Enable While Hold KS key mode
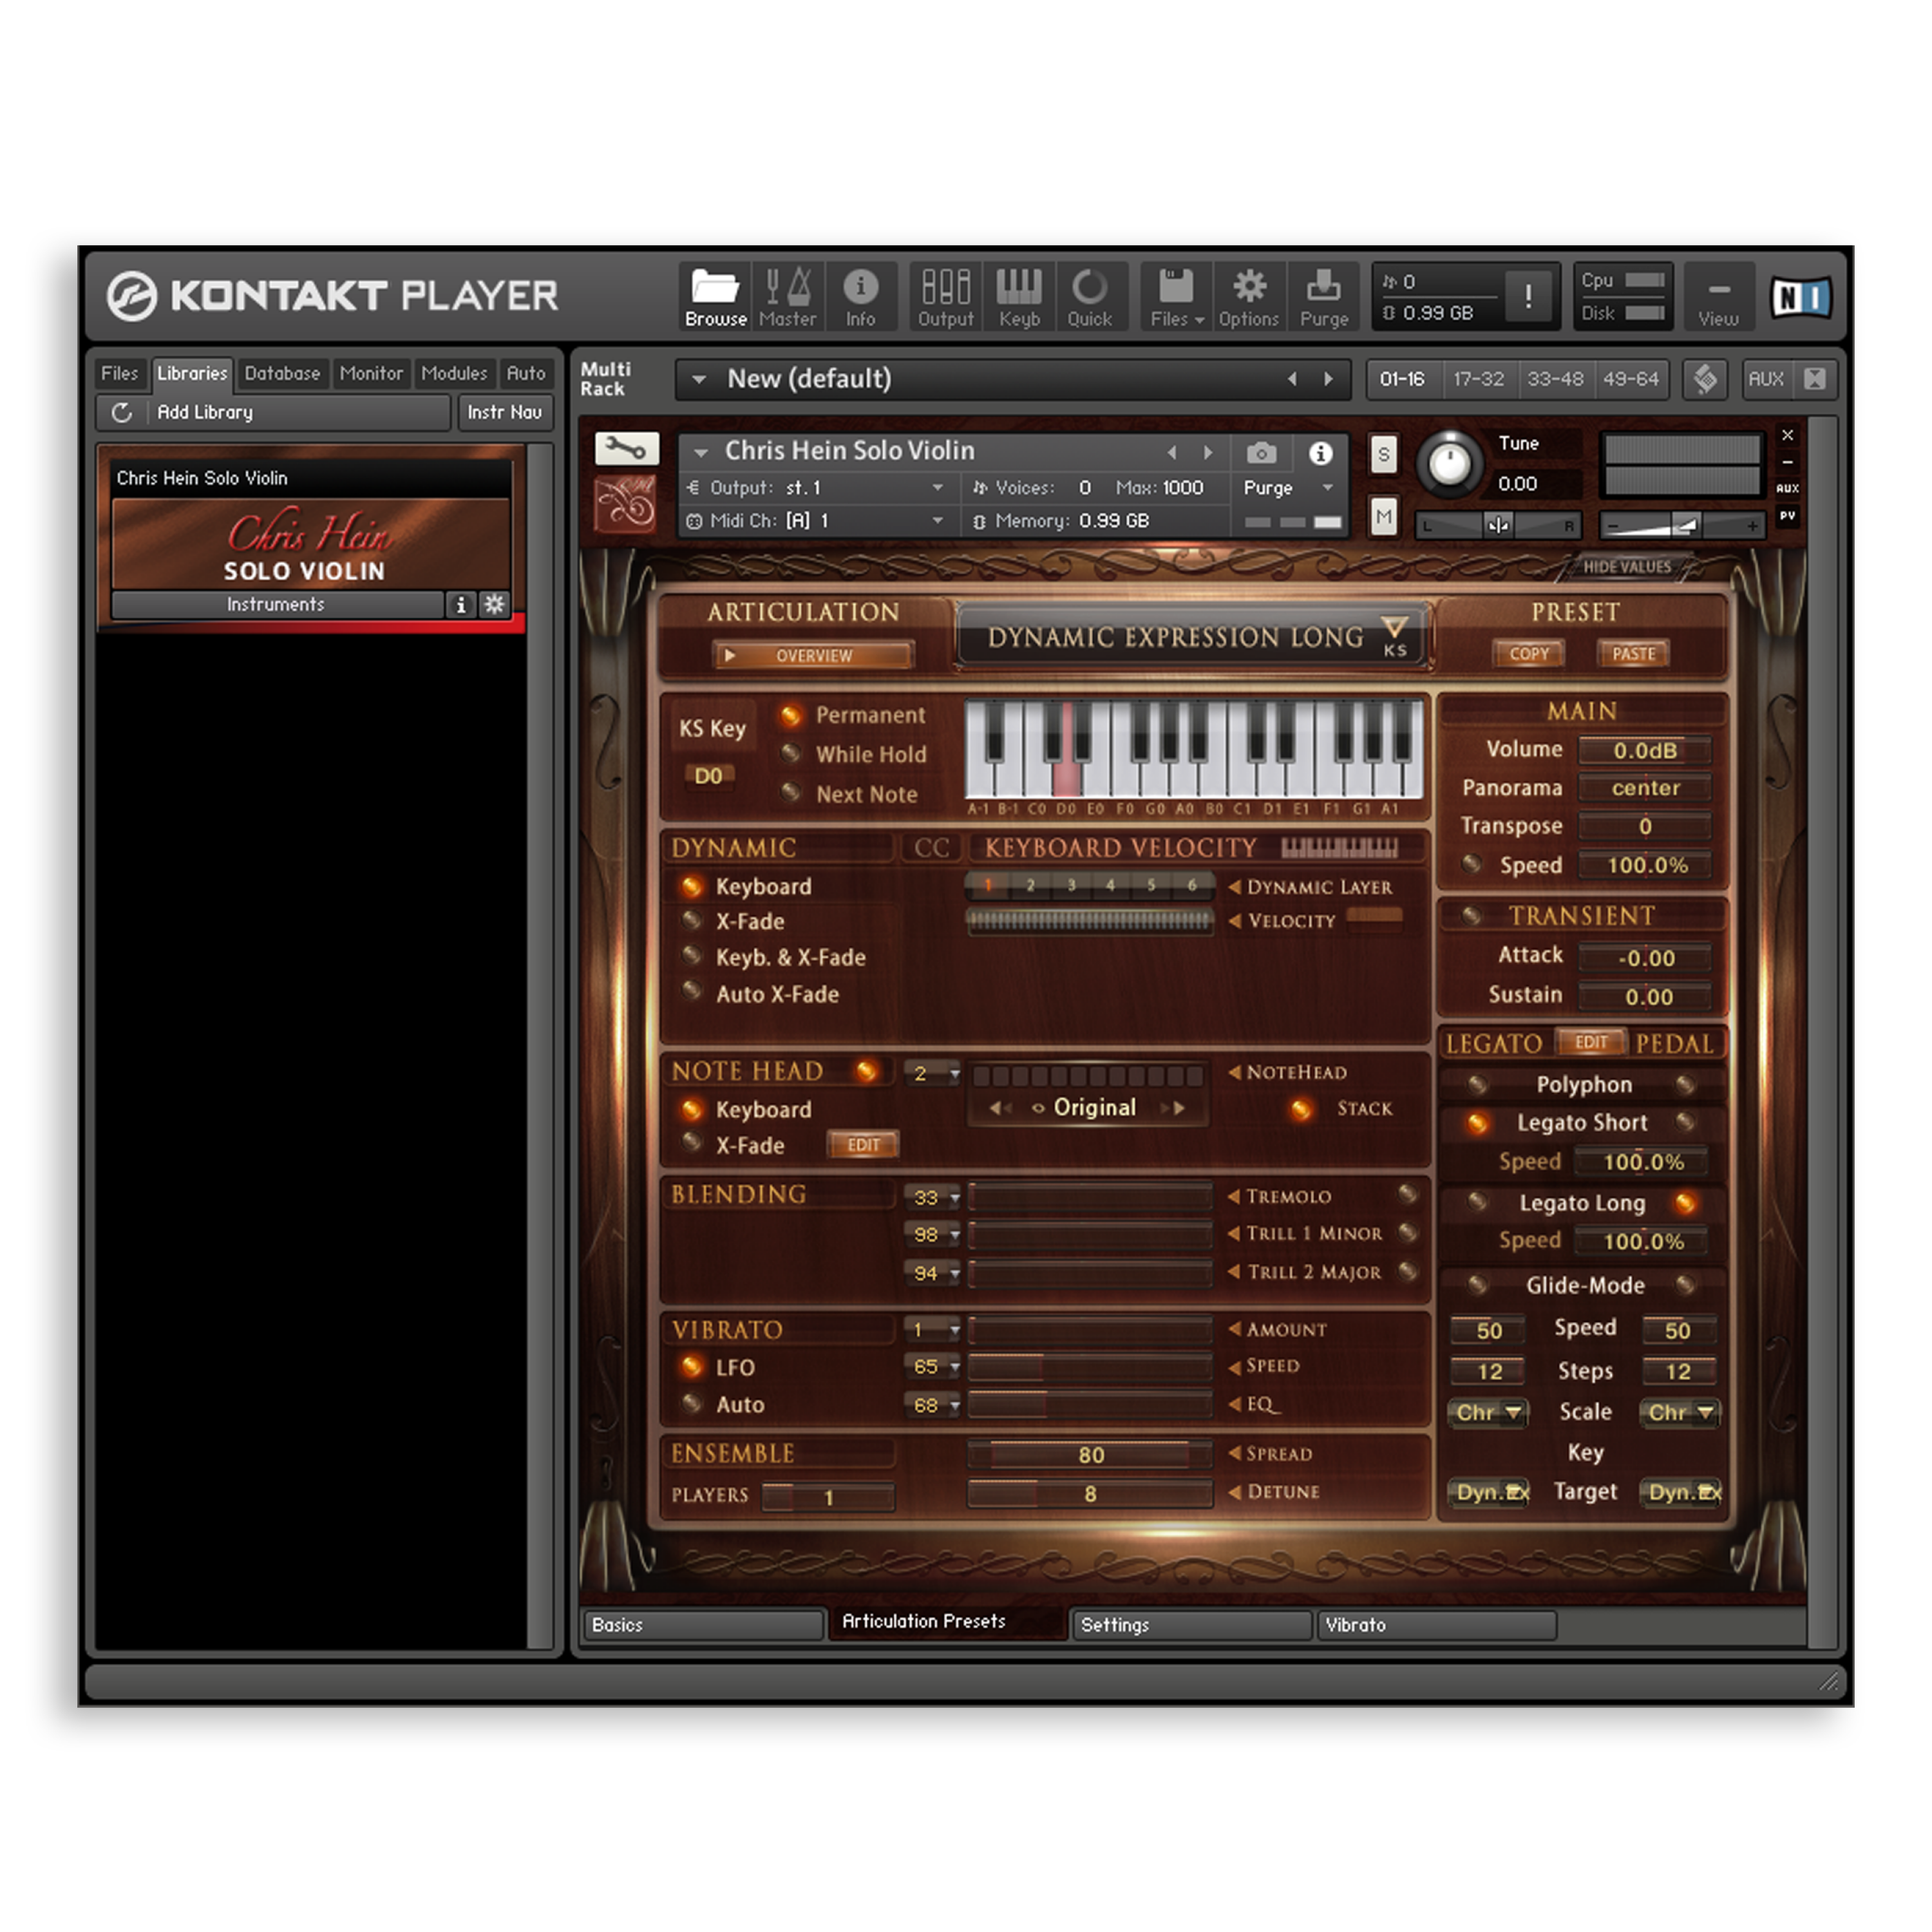Image resolution: width=1932 pixels, height=1932 pixels. pyautogui.click(x=791, y=753)
